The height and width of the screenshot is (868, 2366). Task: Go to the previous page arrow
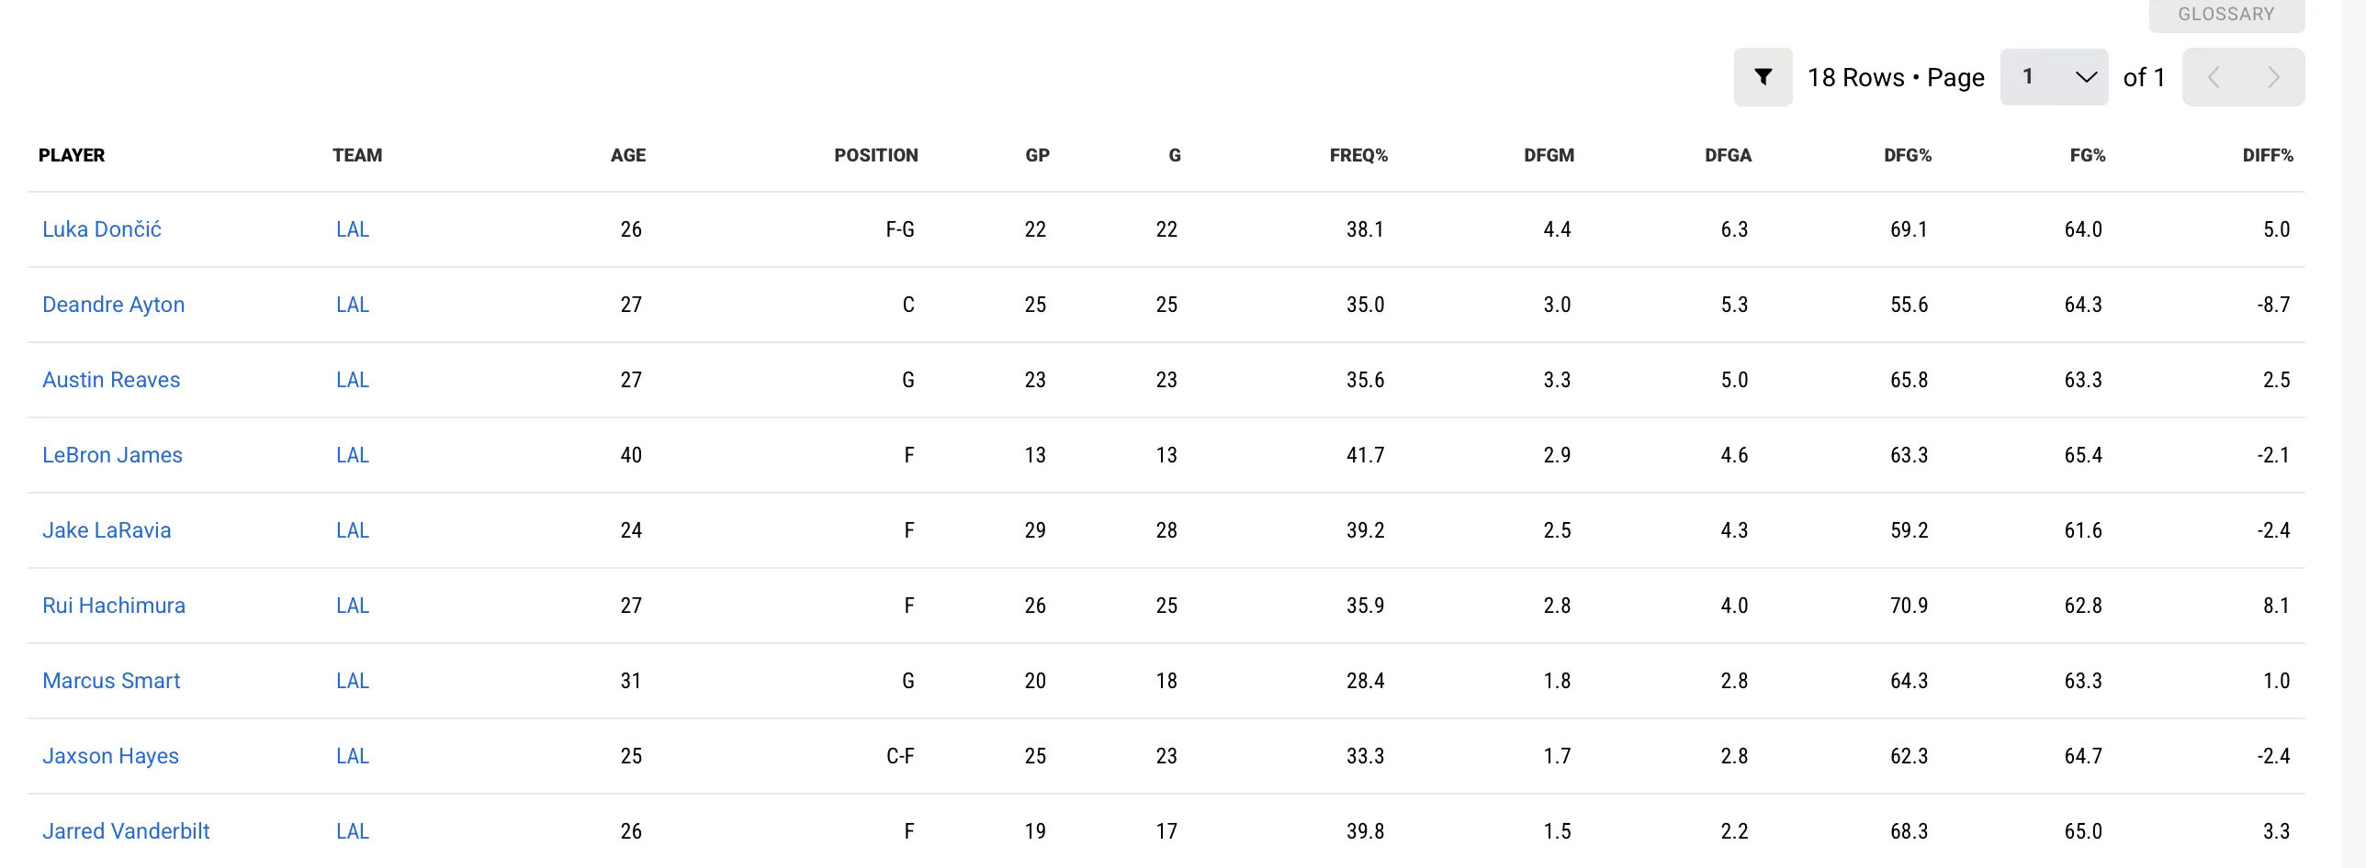[x=2214, y=77]
